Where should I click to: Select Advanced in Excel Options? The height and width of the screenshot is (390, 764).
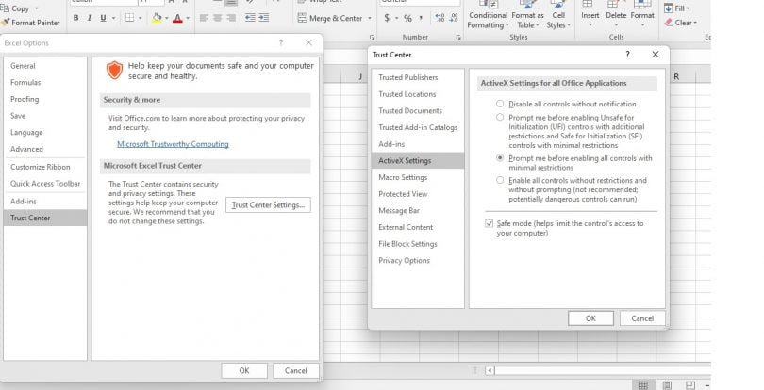coord(45,149)
